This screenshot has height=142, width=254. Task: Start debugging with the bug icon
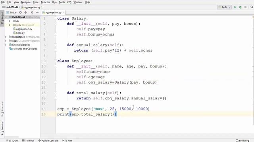click(240, 7)
